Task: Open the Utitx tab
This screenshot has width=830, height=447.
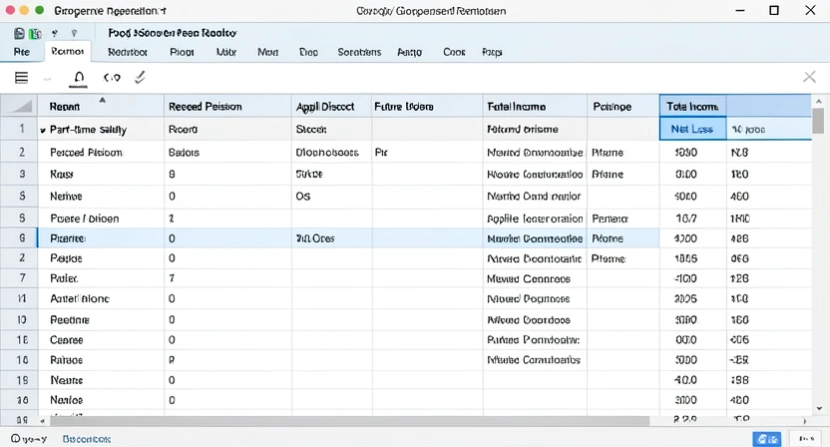Action: (226, 52)
